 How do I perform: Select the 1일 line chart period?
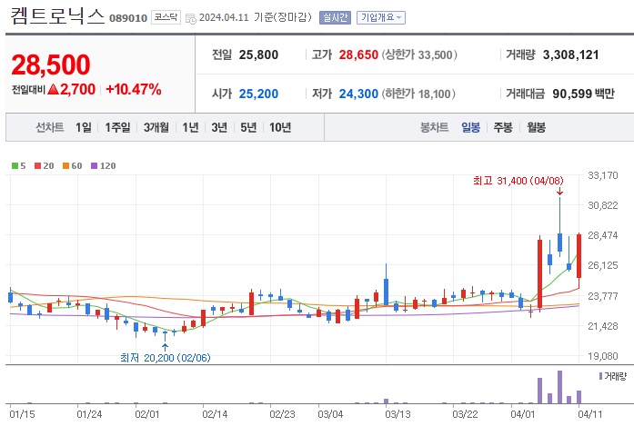(x=84, y=127)
